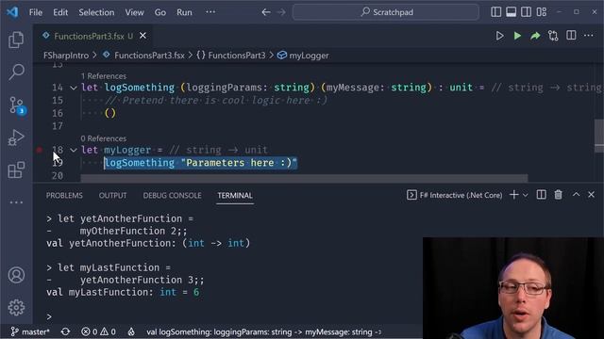The width and height of the screenshot is (604, 339).
Task: Open Customize Layout icon
Action: tap(542, 12)
